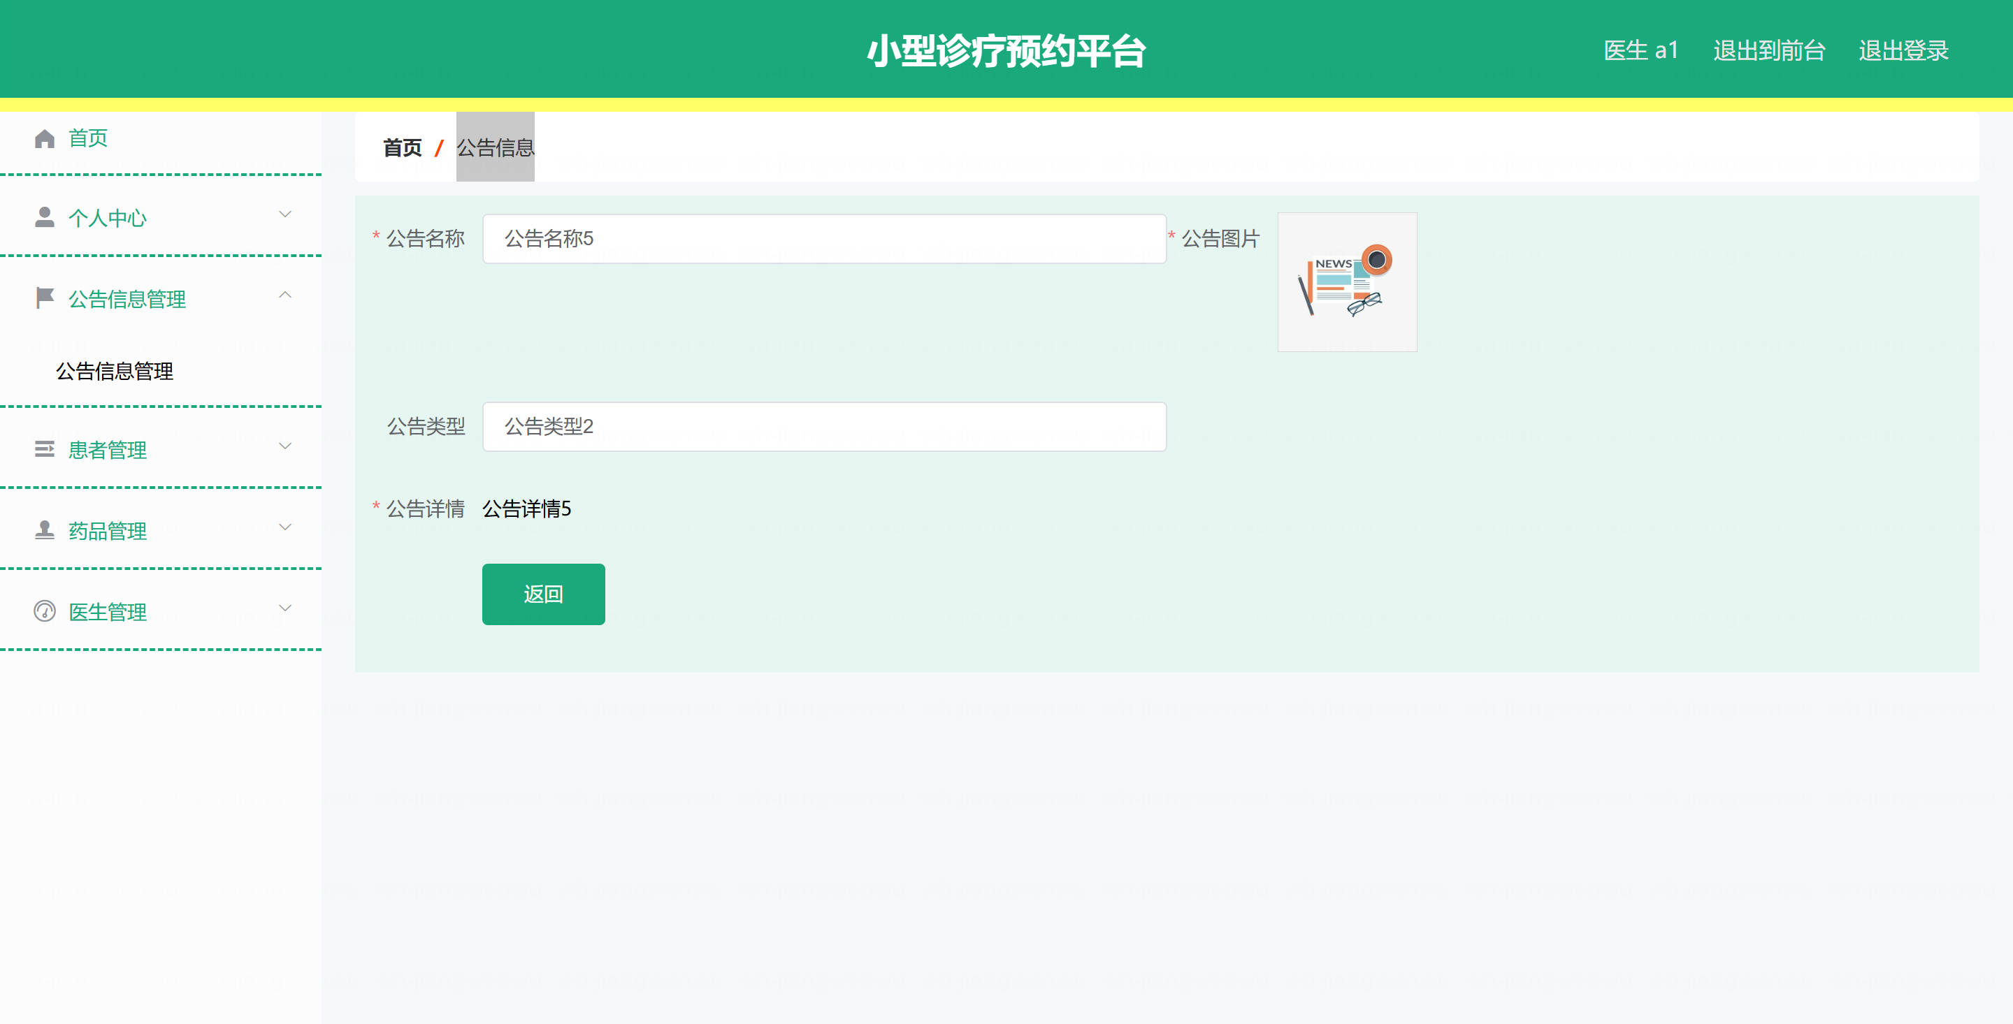
Task: Click the 公告信息 breadcrumb item
Action: (496, 147)
